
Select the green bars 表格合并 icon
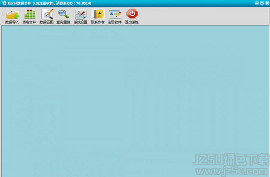click(29, 14)
